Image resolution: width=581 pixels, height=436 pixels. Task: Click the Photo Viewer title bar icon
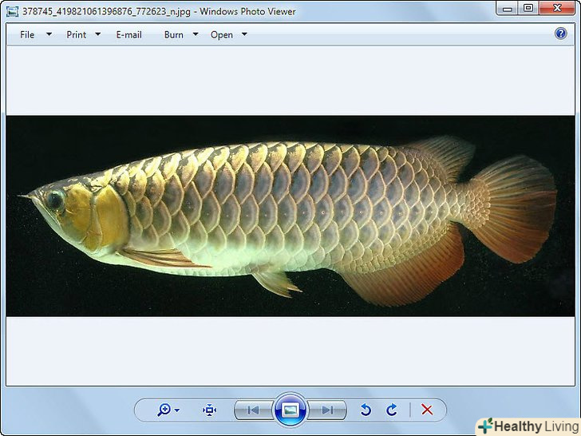point(12,11)
